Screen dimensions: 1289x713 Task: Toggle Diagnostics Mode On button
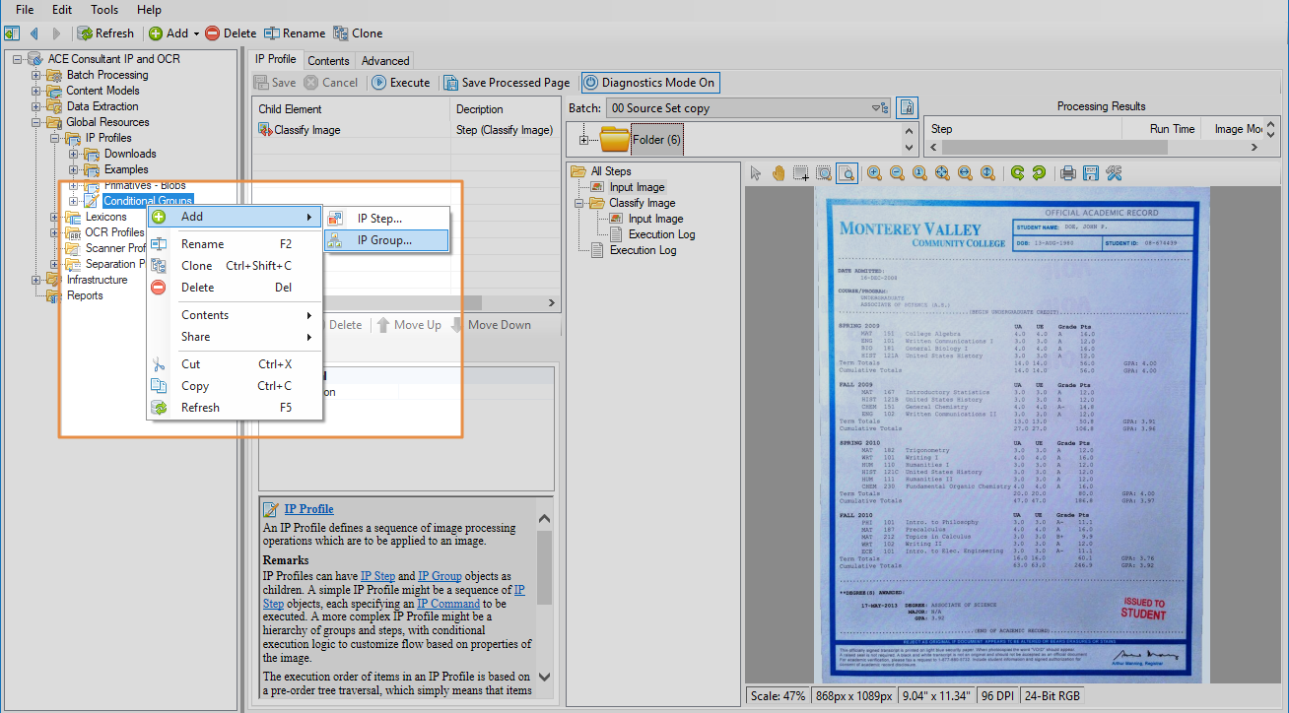click(649, 83)
